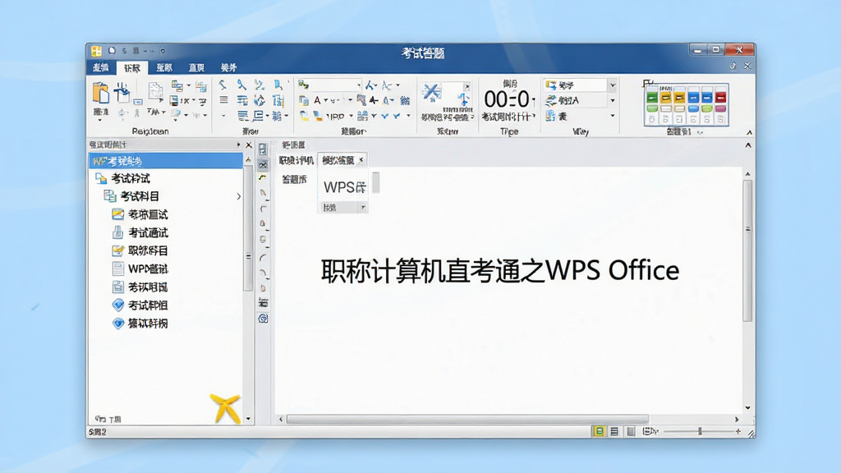Viewport: 841px width, 473px height.
Task: Choose the red color swatch in style gallery
Action: pyautogui.click(x=720, y=98)
